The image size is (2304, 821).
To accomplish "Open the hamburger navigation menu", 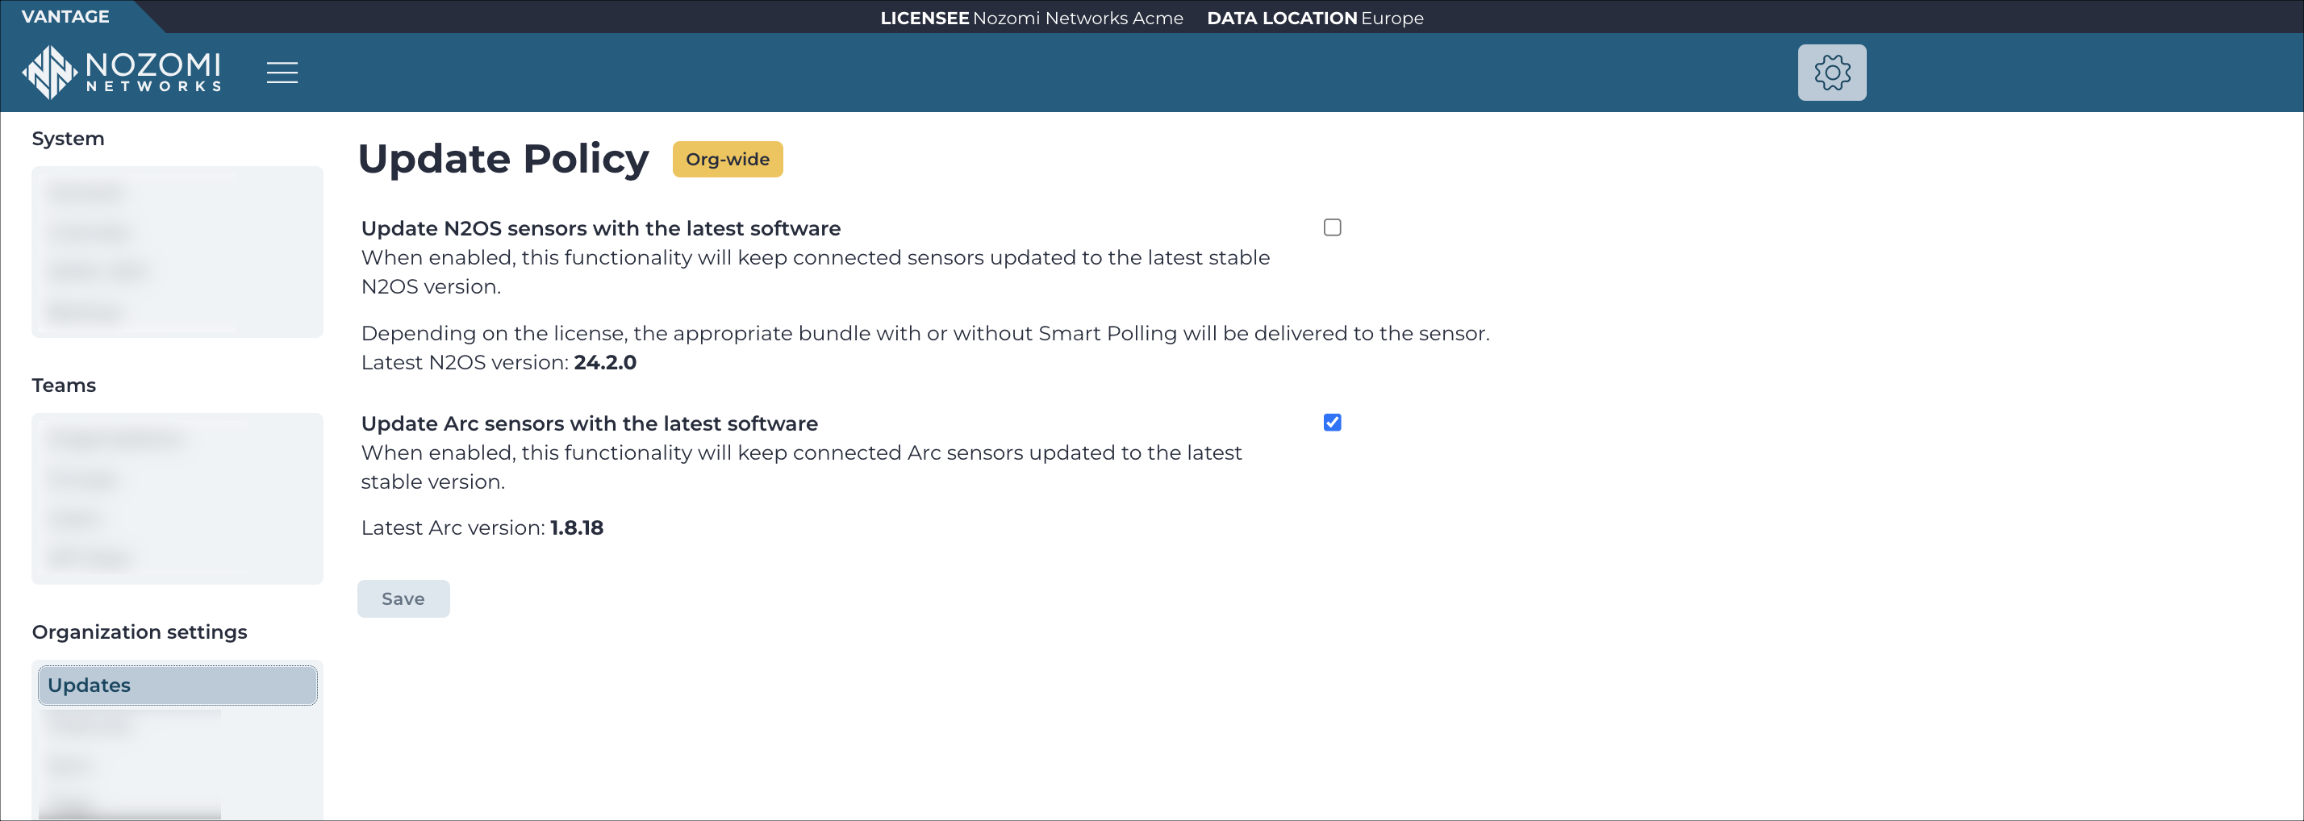I will click(282, 73).
